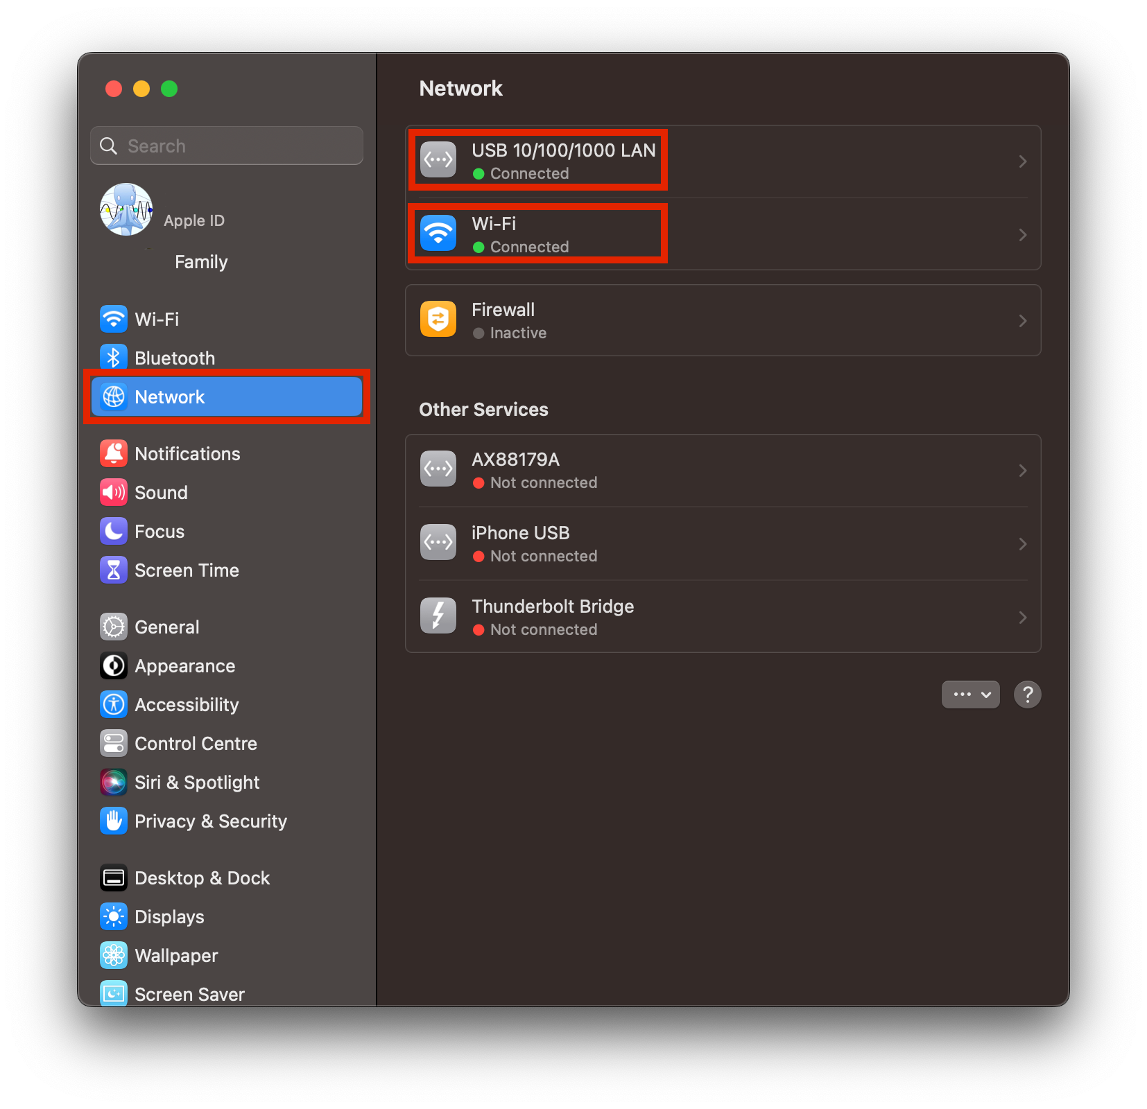Select Control Centre in the sidebar
The image size is (1147, 1109).
point(196,744)
